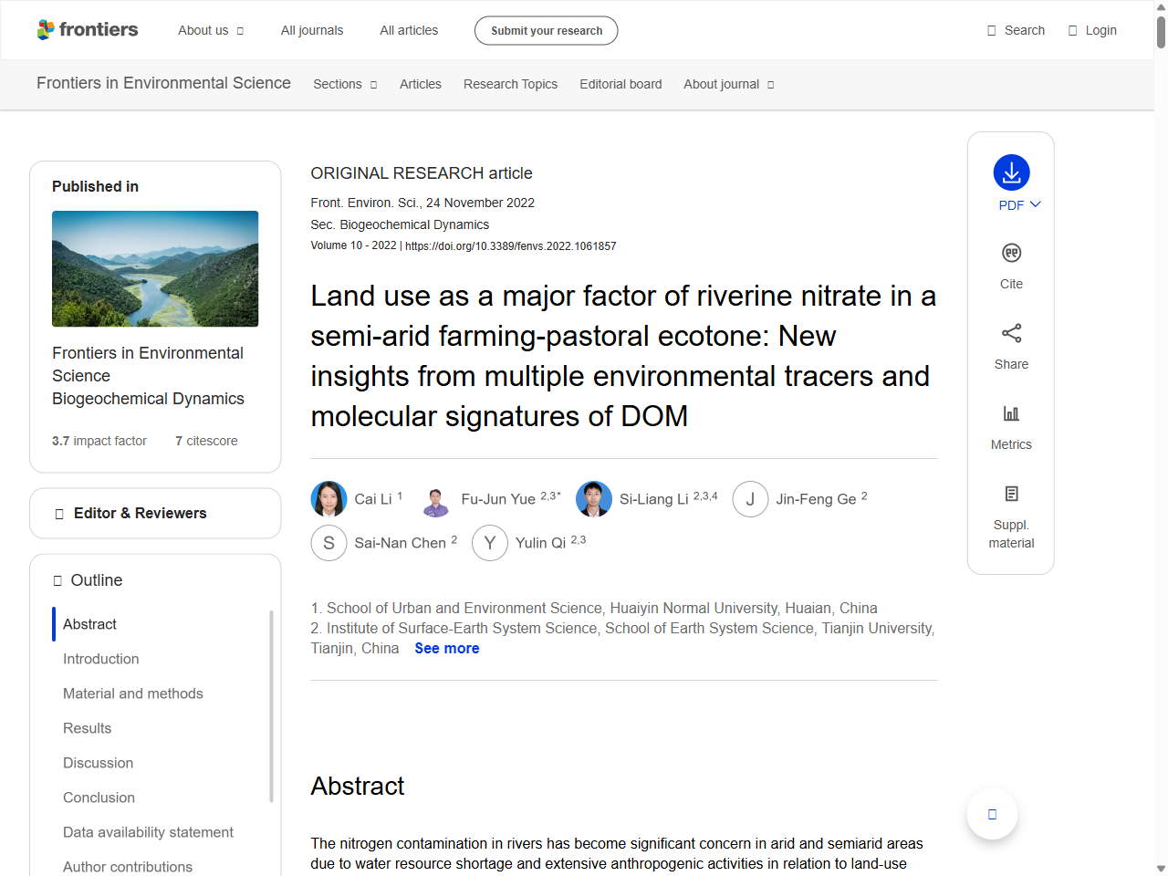Click the Submit your research button
Screen dimensions: 1168x876
pos(546,30)
